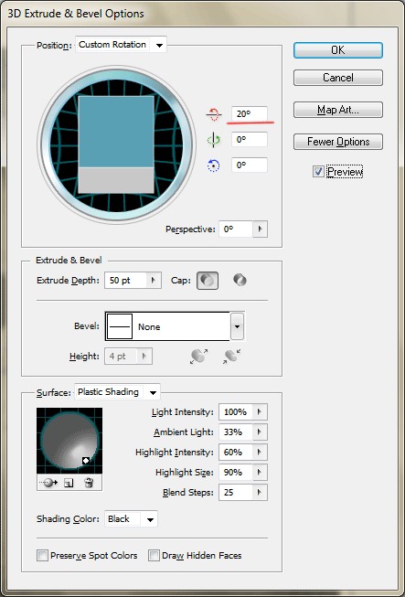Add a new light icon
This screenshot has width=405, height=597.
coord(69,483)
